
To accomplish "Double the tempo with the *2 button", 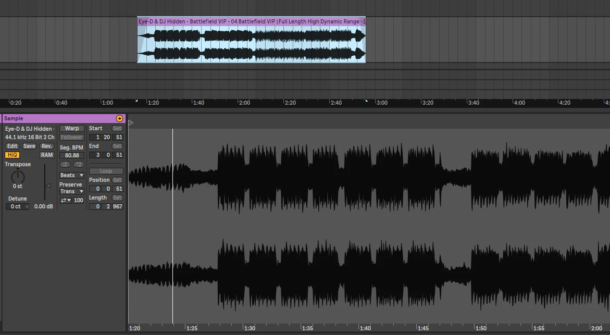I will (79, 164).
